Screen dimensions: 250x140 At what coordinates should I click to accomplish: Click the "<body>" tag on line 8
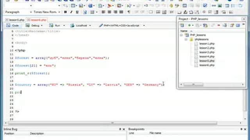tap(21, 43)
